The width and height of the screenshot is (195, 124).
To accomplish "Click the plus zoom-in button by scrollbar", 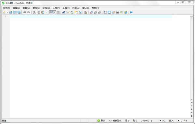I will click(192, 109).
